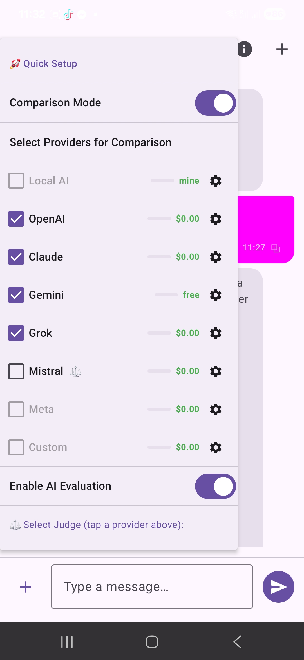The height and width of the screenshot is (660, 304).
Task: Open OpenAI provider settings gear
Action: point(216,219)
